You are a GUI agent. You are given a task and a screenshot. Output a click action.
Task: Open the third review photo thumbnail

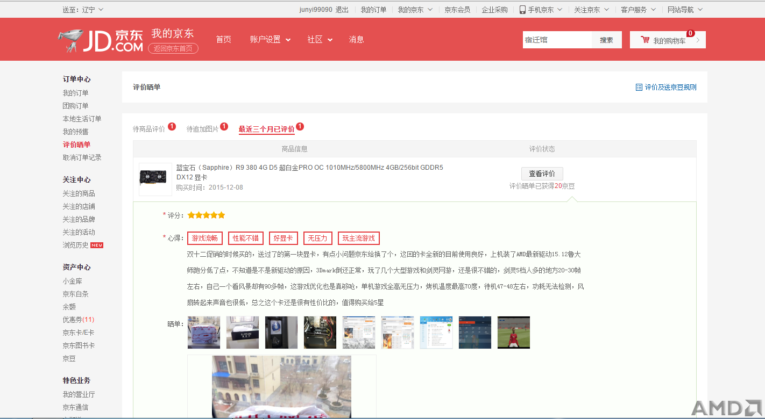(x=281, y=333)
